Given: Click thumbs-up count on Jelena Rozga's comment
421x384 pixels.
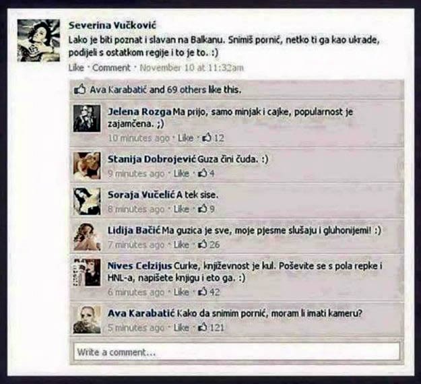Looking at the screenshot, I should click(213, 138).
